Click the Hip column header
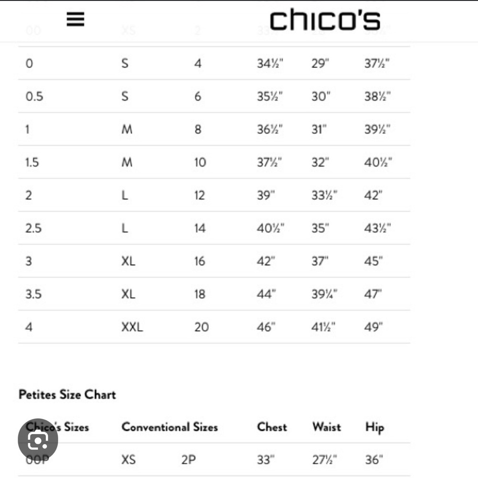Image resolution: width=478 pixels, height=478 pixels. point(375,427)
